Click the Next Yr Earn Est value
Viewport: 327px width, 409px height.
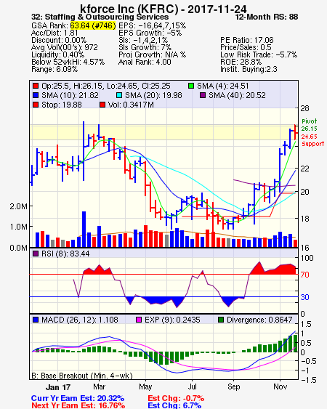(x=111, y=405)
